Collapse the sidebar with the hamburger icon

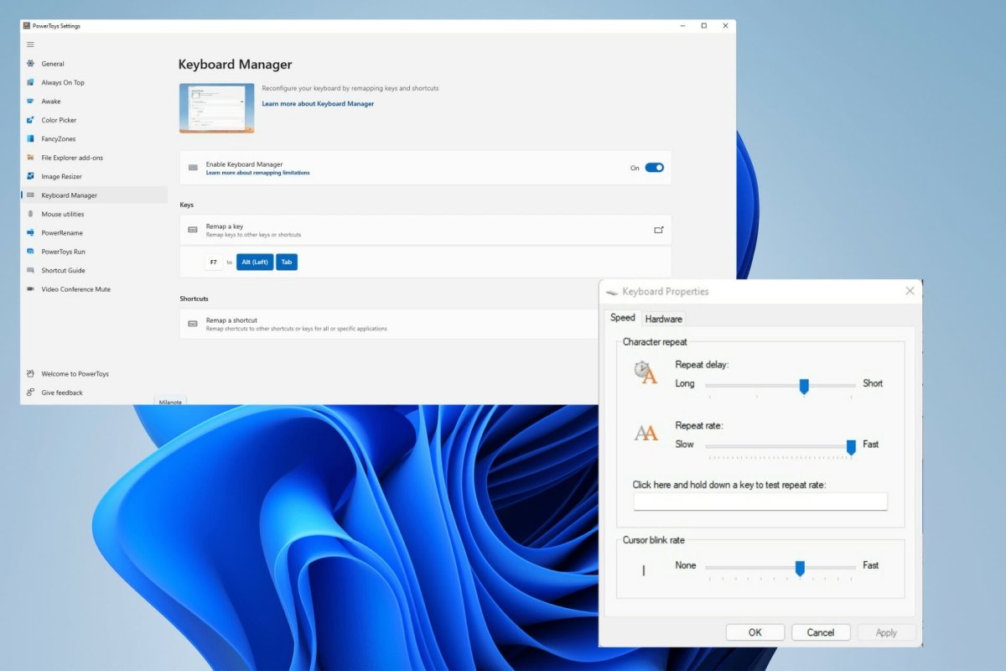pos(30,44)
